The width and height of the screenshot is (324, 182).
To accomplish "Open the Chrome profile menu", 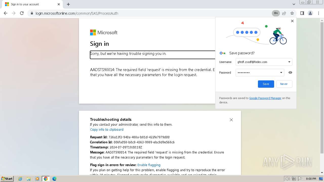I will 310,13.
